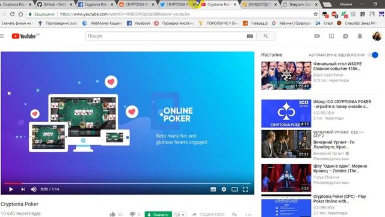Play the Cryptonia Poker video
Image resolution: width=385 pixels, height=217 pixels.
coord(11,189)
